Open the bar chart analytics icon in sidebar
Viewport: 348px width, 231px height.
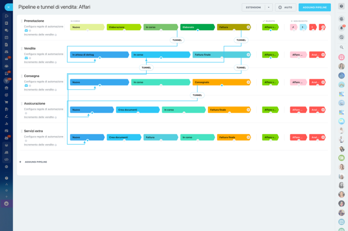coord(7,123)
